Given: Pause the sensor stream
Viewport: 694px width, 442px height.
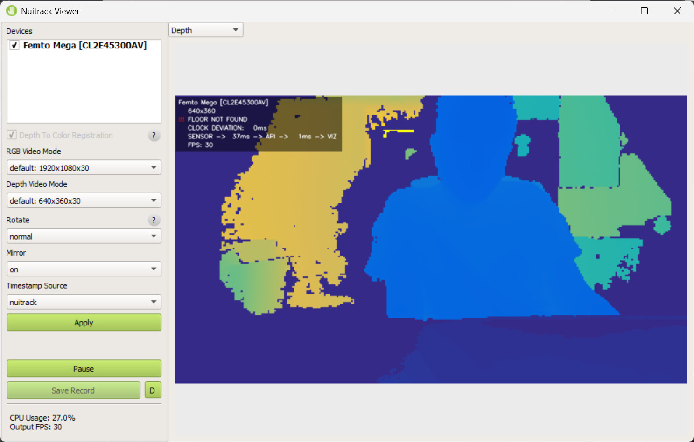Looking at the screenshot, I should pyautogui.click(x=84, y=369).
